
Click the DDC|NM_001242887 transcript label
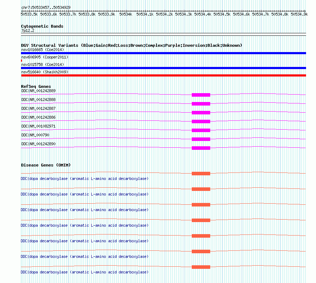coord(38,108)
